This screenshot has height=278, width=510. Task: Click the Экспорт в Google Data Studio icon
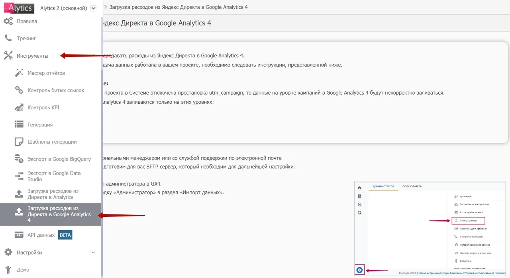(x=19, y=176)
